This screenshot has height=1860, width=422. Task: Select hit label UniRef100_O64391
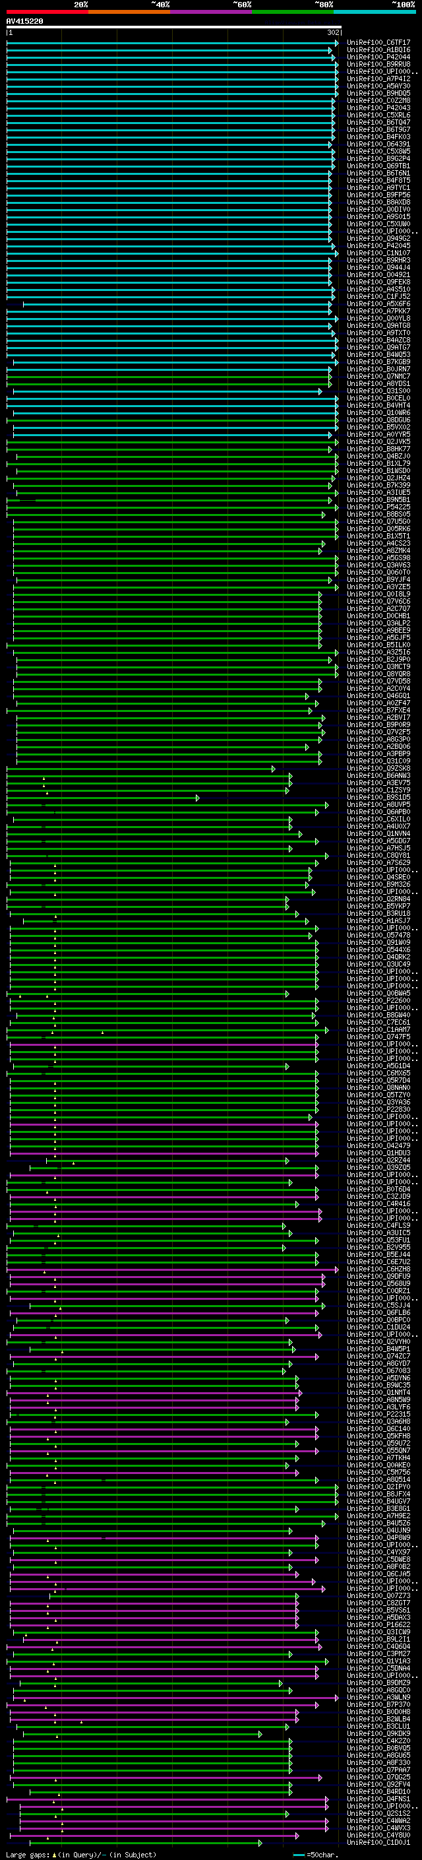[x=378, y=144]
